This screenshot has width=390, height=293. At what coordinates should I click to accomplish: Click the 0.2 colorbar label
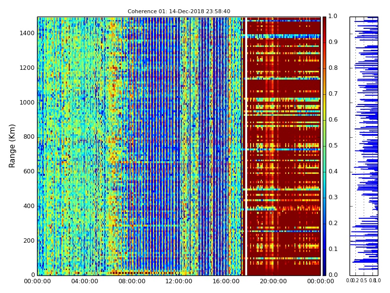tap(333, 223)
